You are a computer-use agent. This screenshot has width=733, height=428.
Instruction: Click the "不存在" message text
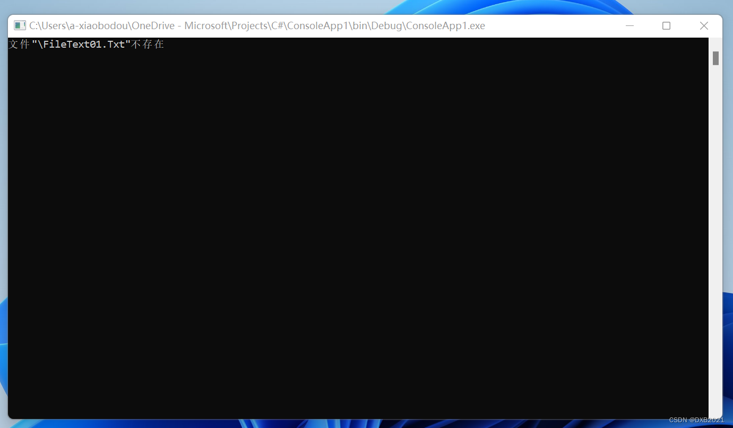(148, 44)
